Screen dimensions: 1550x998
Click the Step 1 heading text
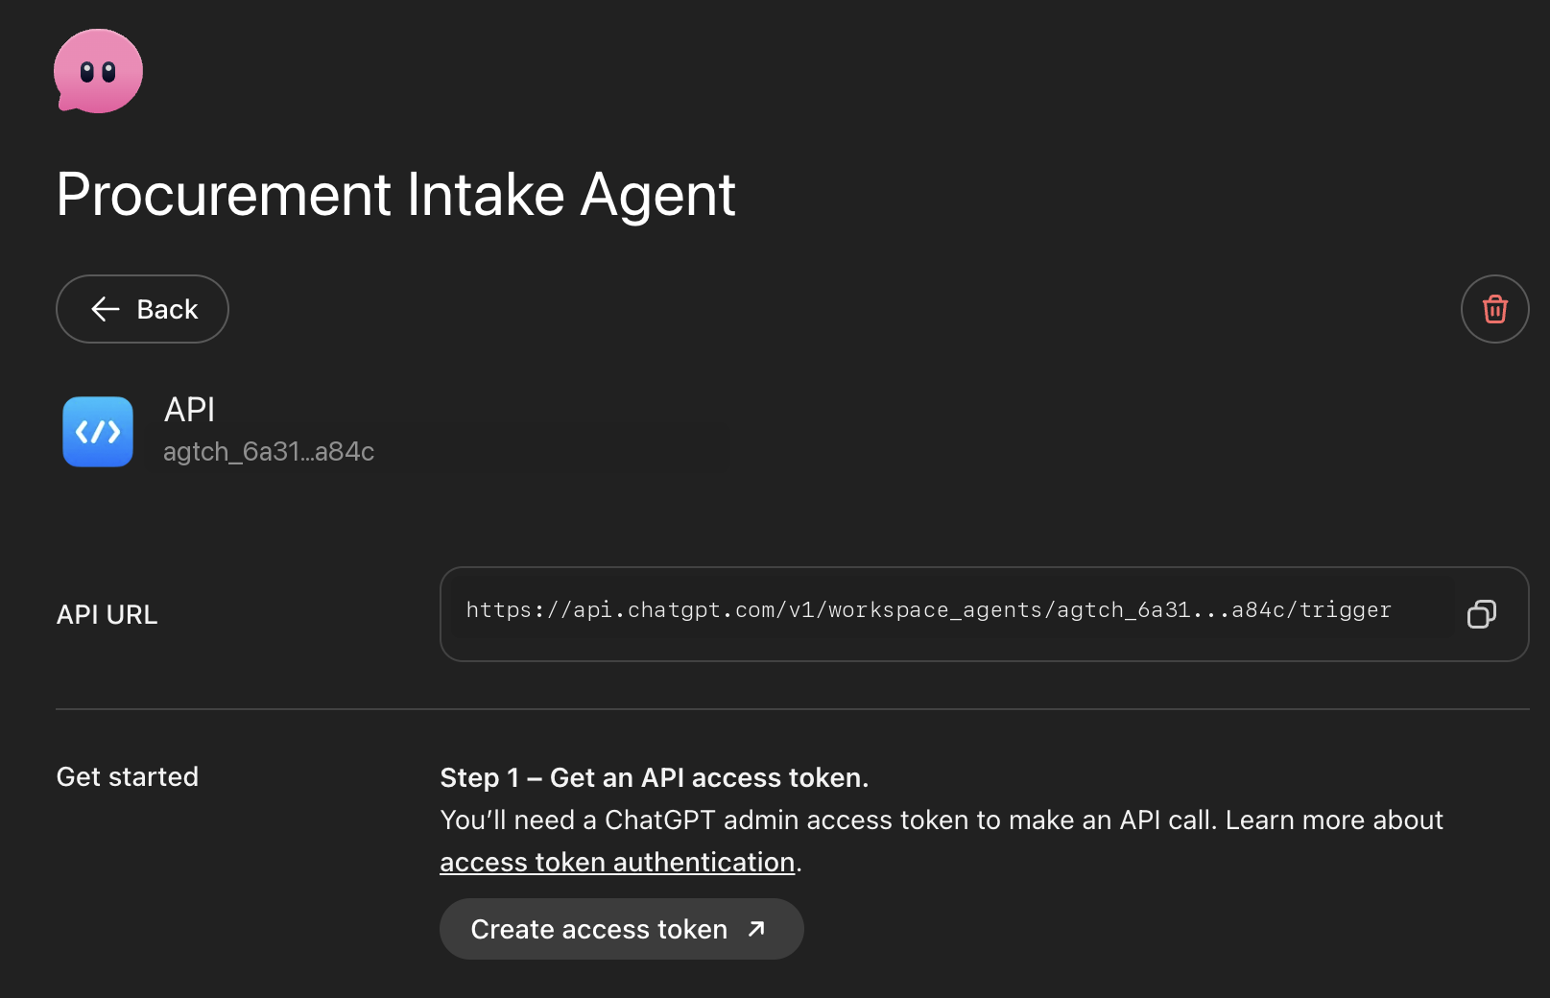click(x=654, y=777)
